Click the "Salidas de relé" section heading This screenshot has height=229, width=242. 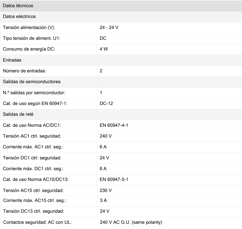click(18, 114)
